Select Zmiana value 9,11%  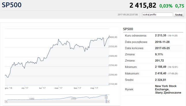pos(159,54)
